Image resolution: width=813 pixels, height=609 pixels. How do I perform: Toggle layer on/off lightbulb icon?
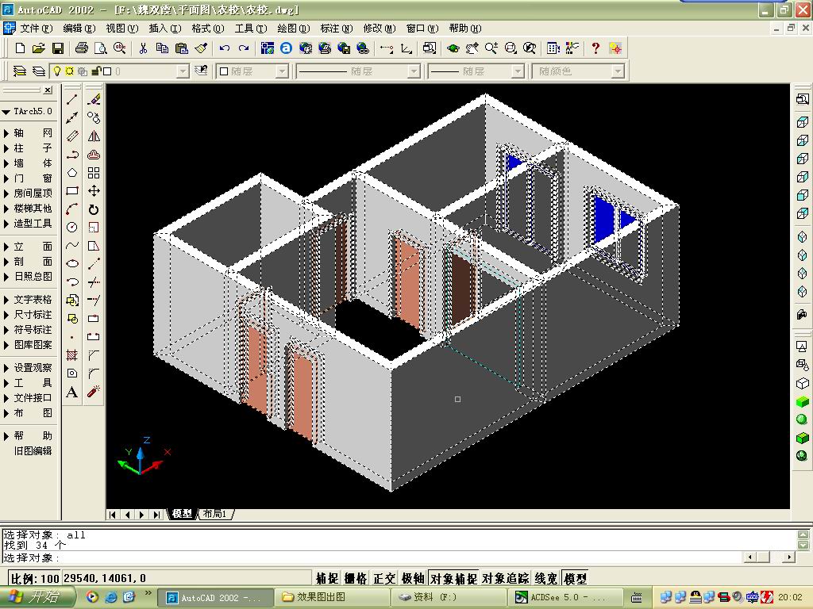(x=56, y=71)
